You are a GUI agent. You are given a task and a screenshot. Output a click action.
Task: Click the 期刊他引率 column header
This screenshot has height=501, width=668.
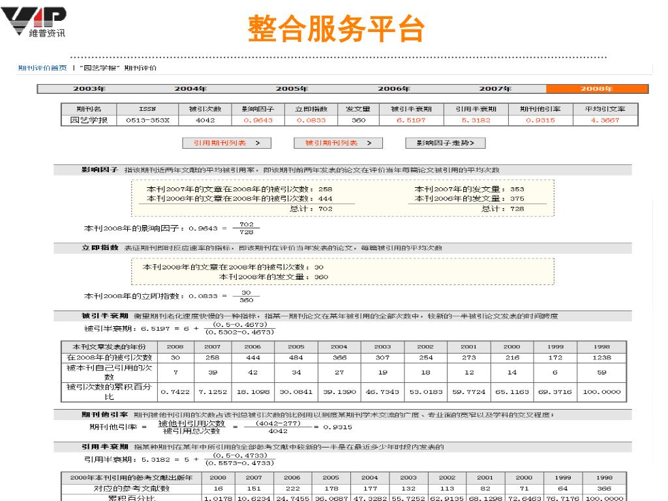(540, 109)
